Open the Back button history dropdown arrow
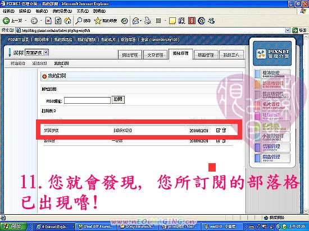The height and width of the screenshot is (231, 309). [x=26, y=21]
